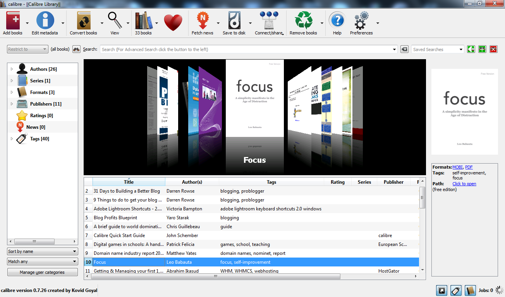The width and height of the screenshot is (505, 297).
Task: Sort the list by the Author(s) column header
Action: (x=192, y=182)
